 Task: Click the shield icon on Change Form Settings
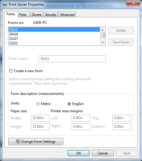pos(18,141)
